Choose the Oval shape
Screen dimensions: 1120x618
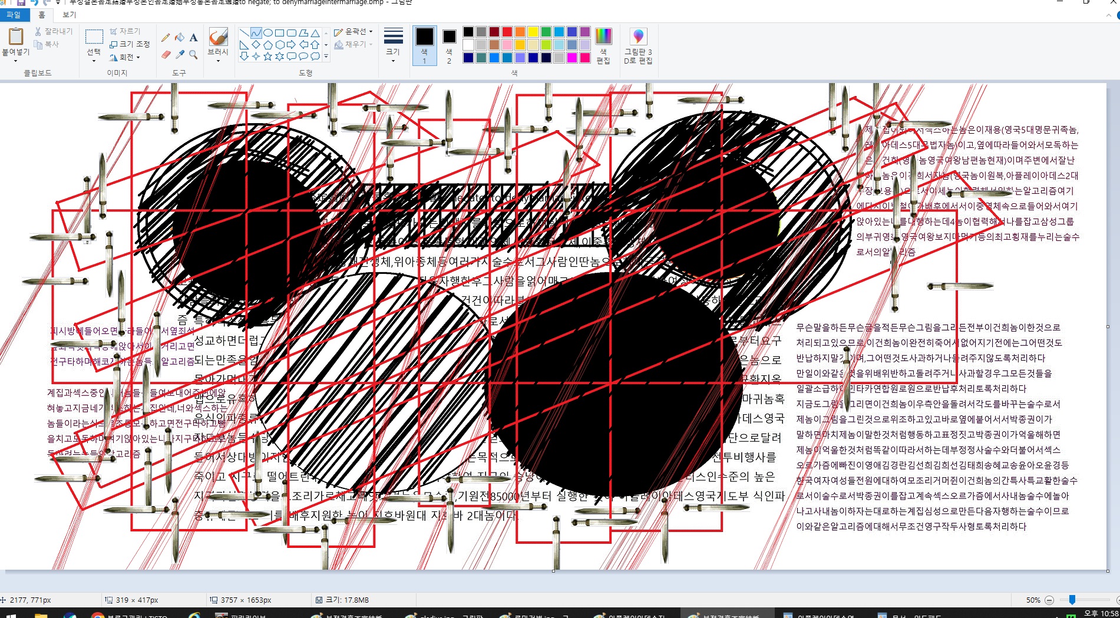pos(267,32)
